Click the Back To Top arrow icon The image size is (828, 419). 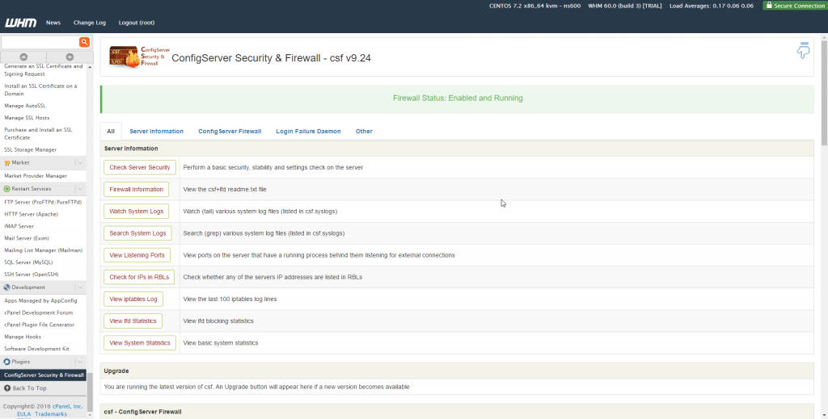point(6,388)
